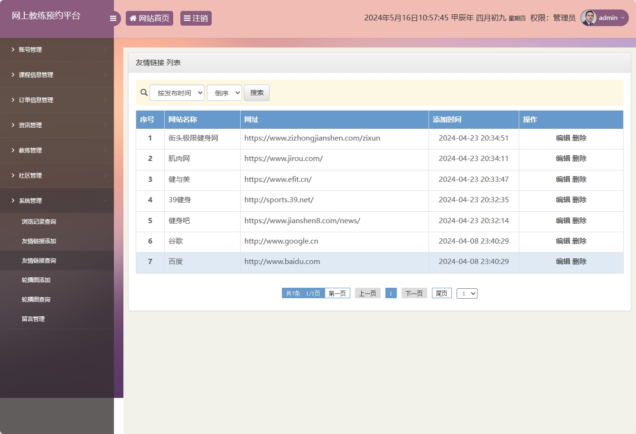Expand the 订单信息管理 section

pyautogui.click(x=106, y=100)
